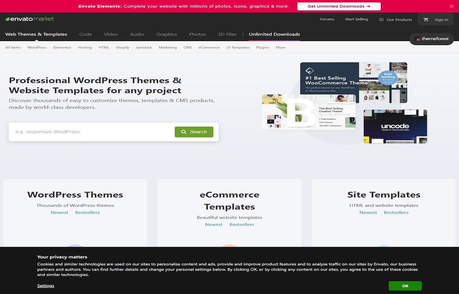Switch to the Audio category
Viewport: 459px width, 294px height.
pos(137,34)
